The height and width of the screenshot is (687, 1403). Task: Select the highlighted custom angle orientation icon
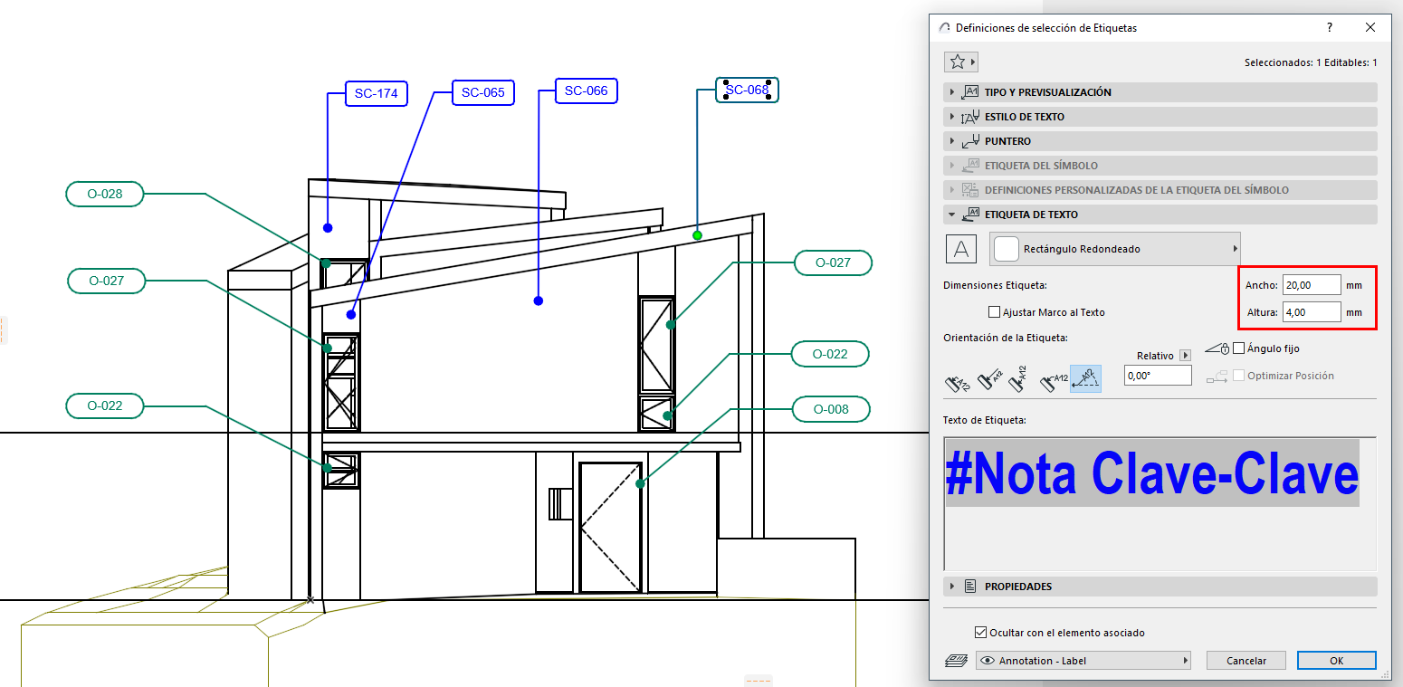(x=1085, y=379)
